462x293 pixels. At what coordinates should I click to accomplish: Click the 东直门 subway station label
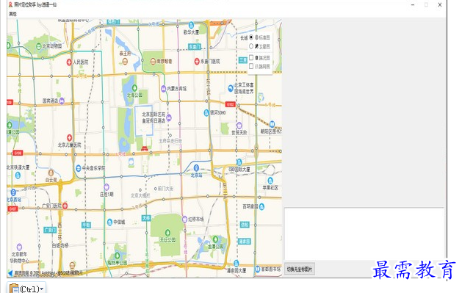(x=194, y=46)
